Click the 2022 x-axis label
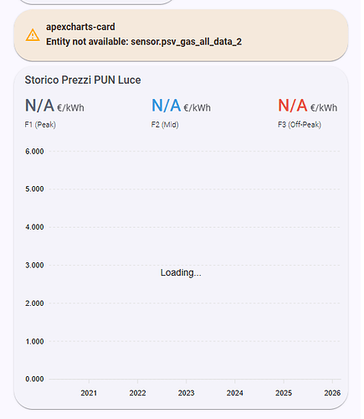 click(x=137, y=393)
